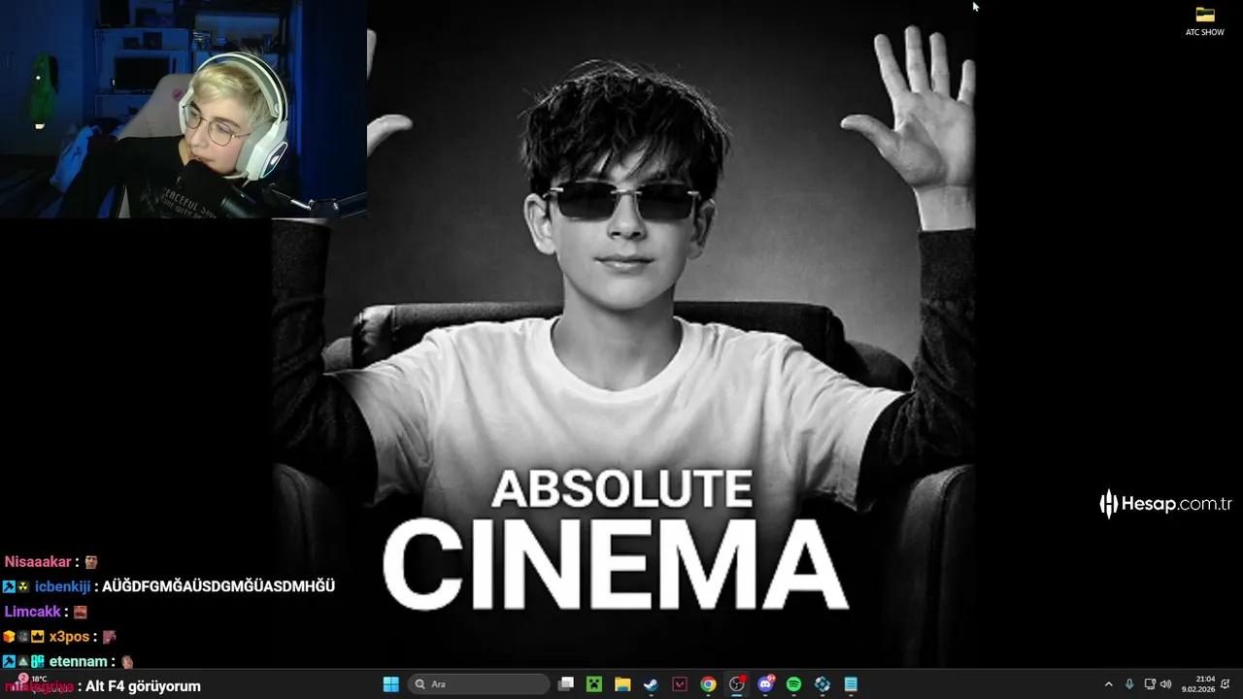The image size is (1243, 699).
Task: Switch to Steam in the taskbar
Action: click(x=651, y=684)
